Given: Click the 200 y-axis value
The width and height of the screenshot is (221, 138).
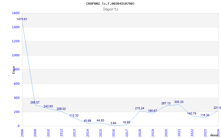Looking at the screenshot, I should 17,112.
